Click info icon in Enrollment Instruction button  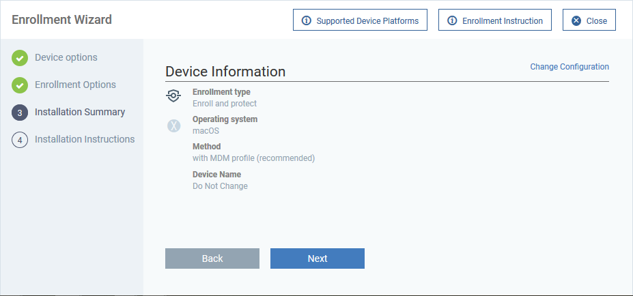pyautogui.click(x=452, y=20)
